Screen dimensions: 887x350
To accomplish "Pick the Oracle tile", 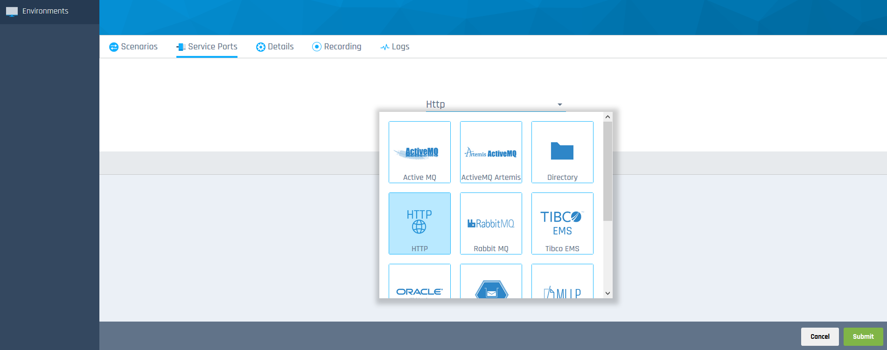I will tap(419, 281).
